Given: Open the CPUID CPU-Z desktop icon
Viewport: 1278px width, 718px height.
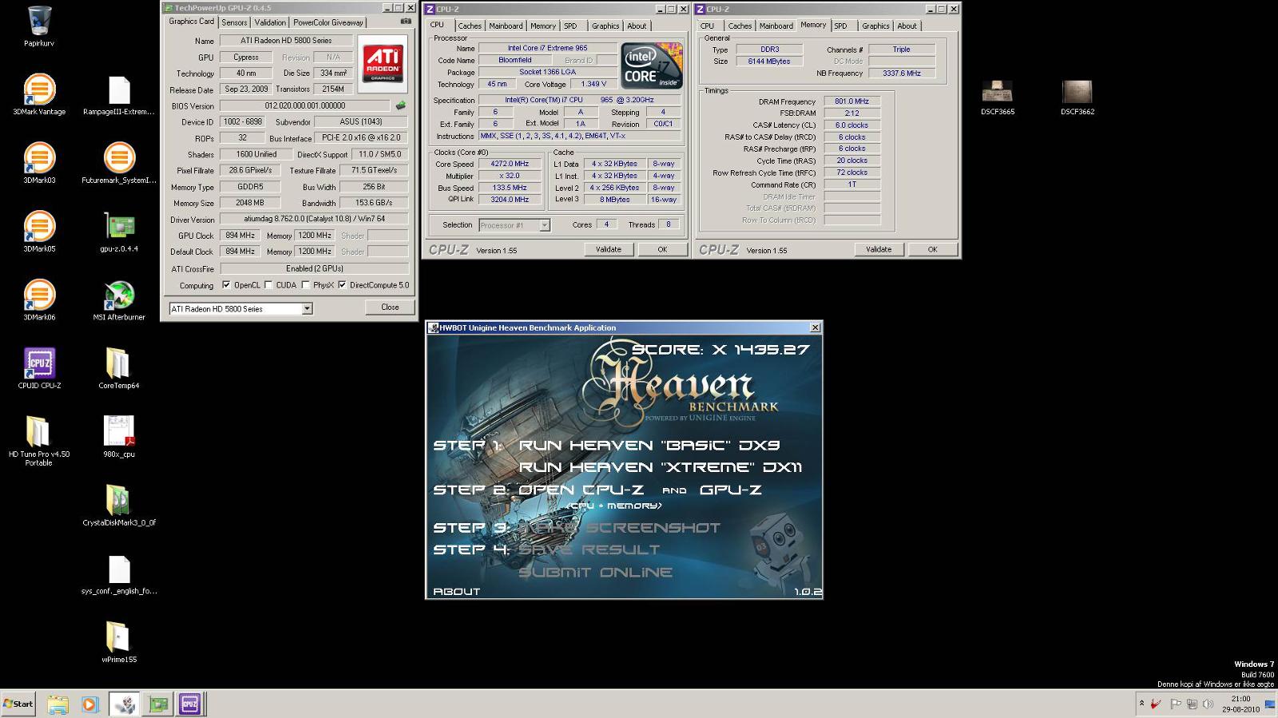Looking at the screenshot, I should [39, 367].
